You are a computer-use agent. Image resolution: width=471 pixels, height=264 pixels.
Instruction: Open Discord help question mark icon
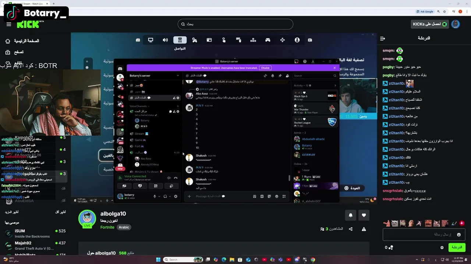305,61
